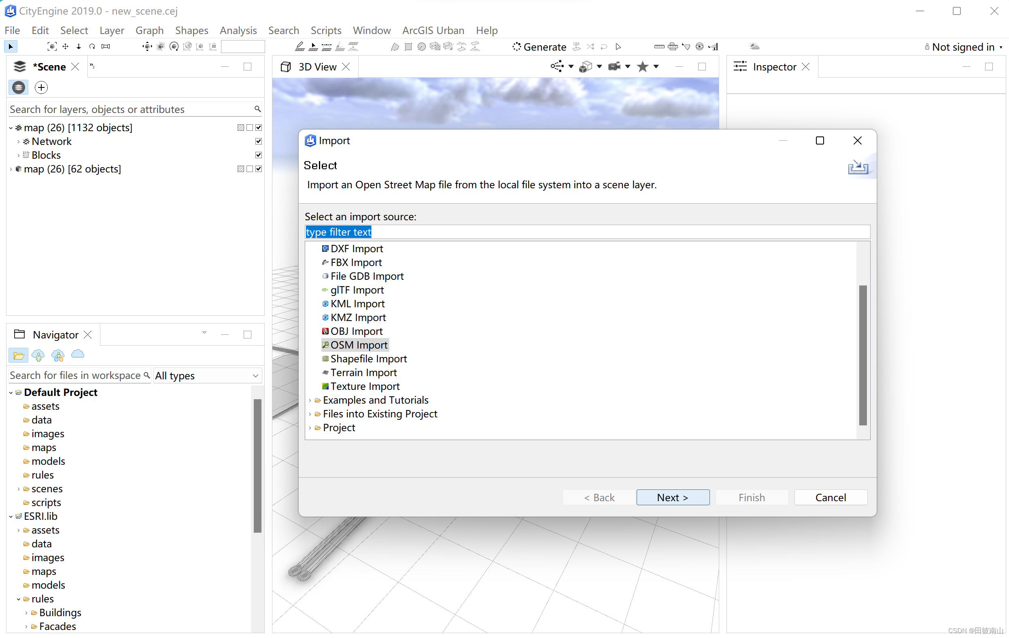The height and width of the screenshot is (638, 1009).
Task: Open the Shapes menu
Action: click(x=191, y=30)
